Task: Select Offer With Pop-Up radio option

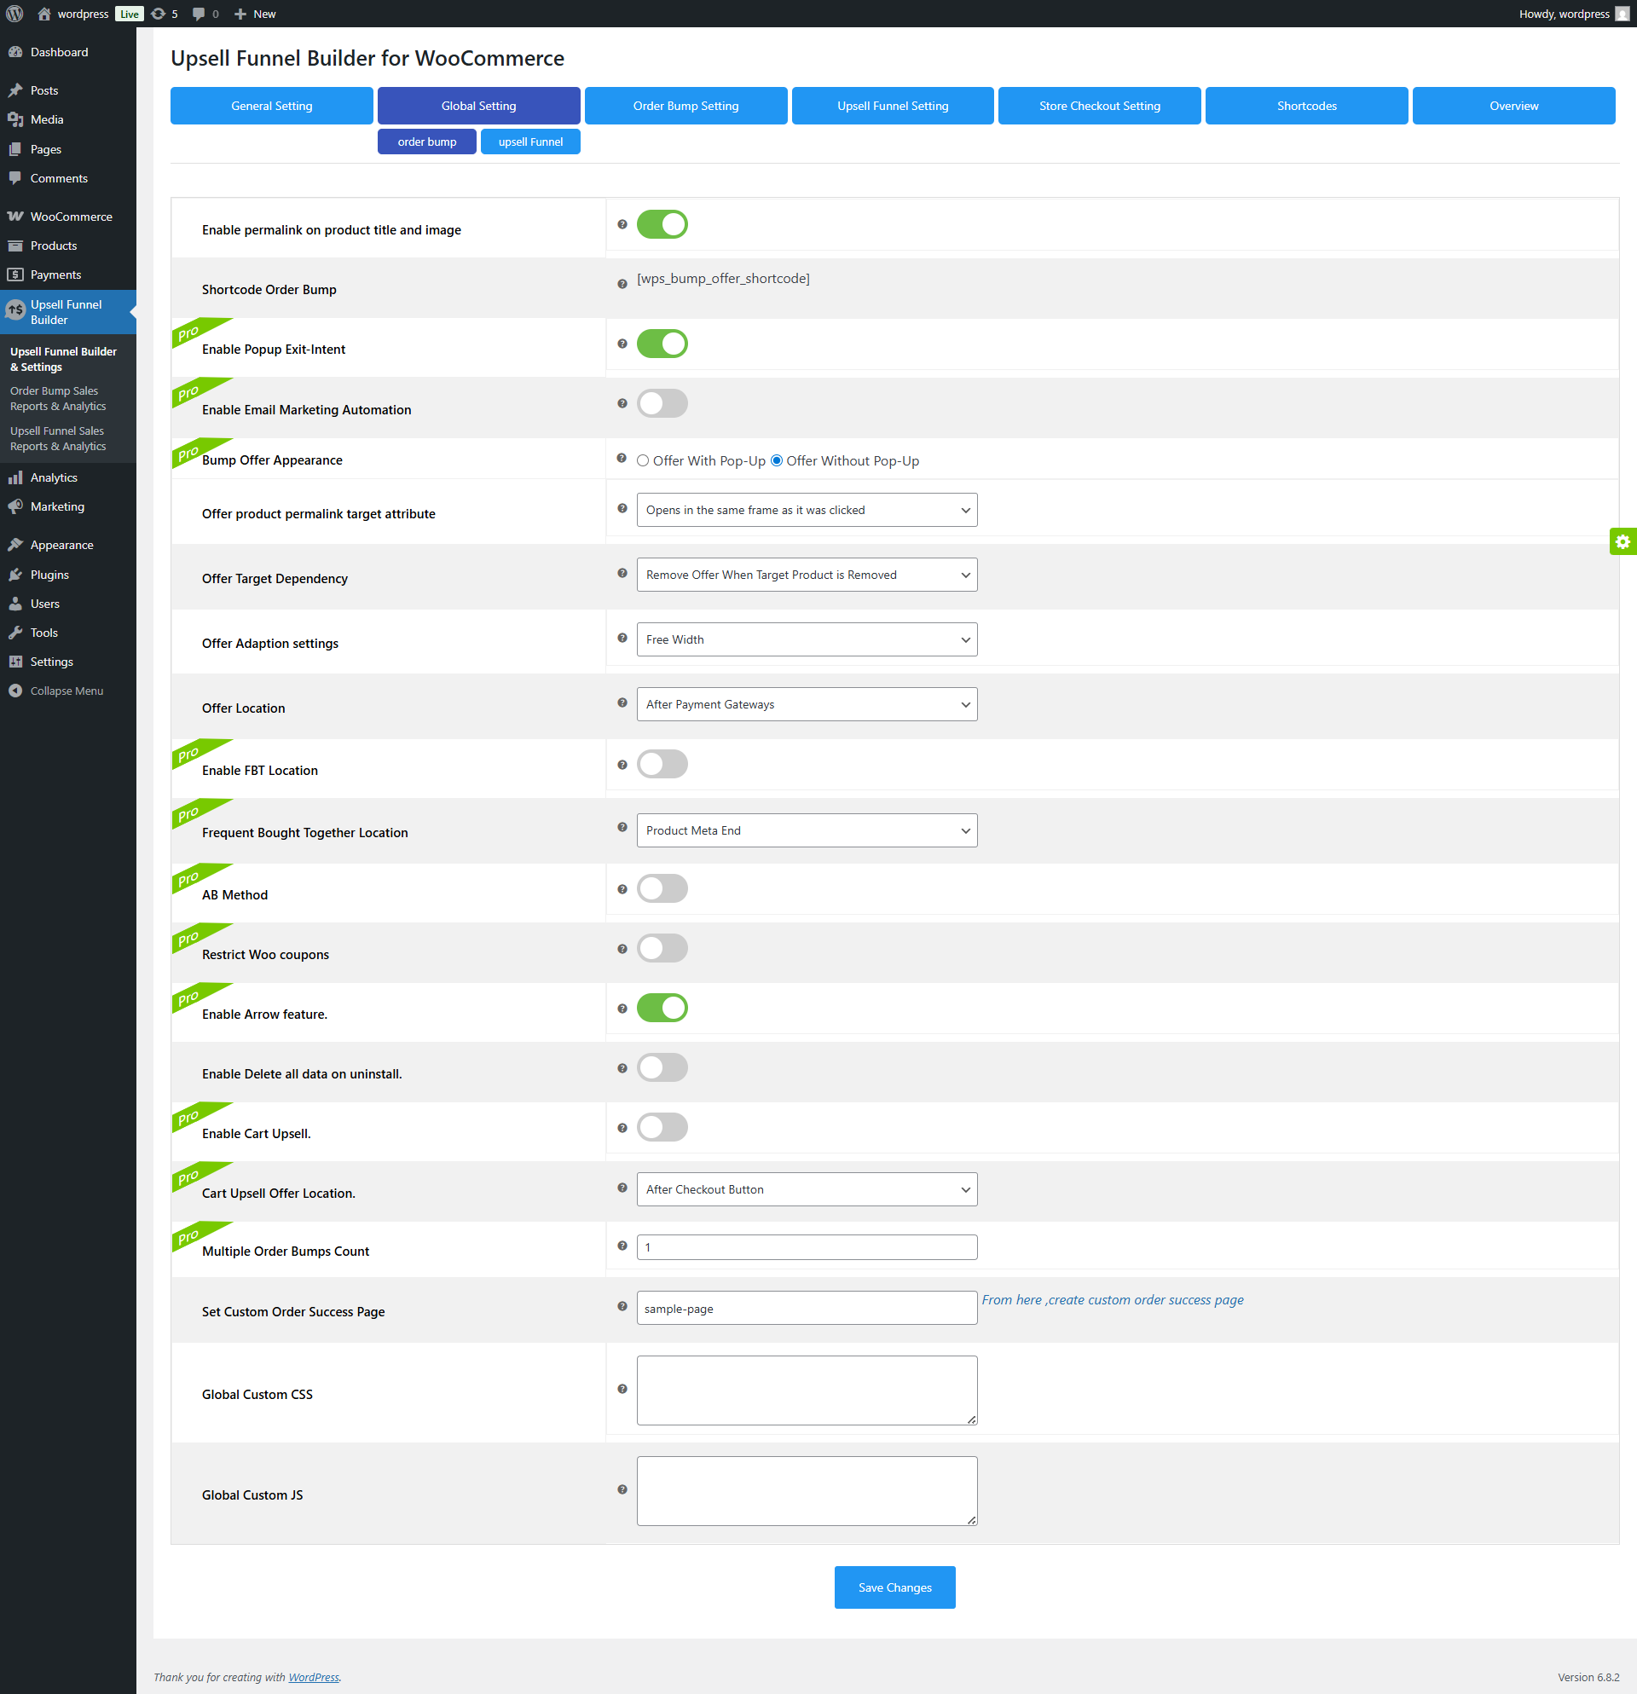Action: point(643,460)
